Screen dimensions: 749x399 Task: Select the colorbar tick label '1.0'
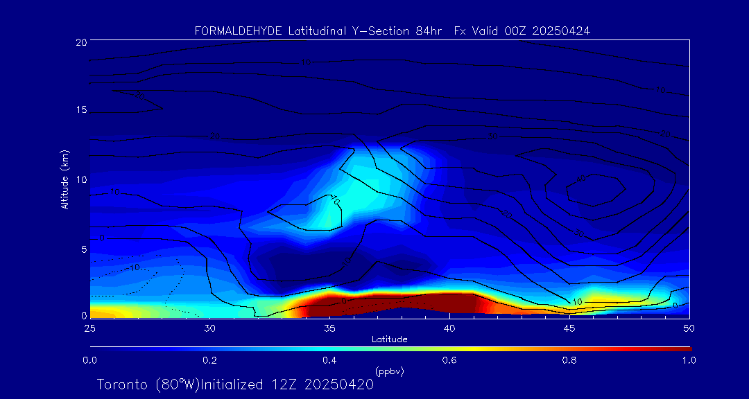point(689,360)
